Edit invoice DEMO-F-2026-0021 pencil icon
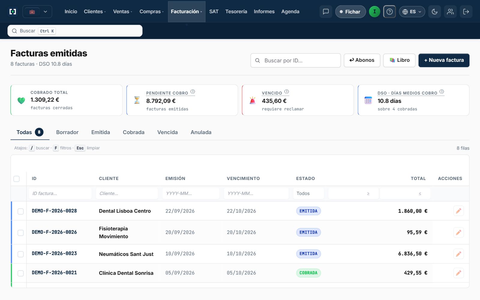The width and height of the screenshot is (480, 300). 458,273
